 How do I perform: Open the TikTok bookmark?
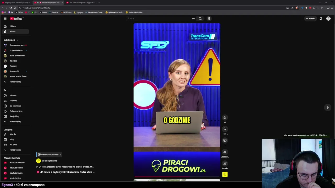coord(19,12)
